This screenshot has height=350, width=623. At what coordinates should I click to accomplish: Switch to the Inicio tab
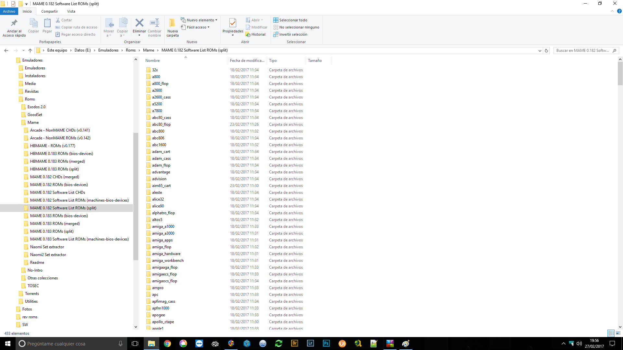27,11
